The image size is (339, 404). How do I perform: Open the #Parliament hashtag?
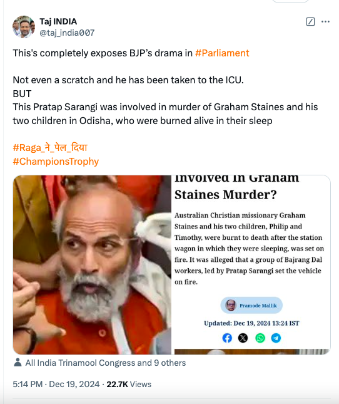click(x=222, y=53)
